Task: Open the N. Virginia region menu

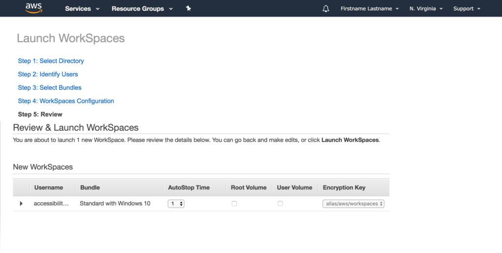Action: (426, 9)
